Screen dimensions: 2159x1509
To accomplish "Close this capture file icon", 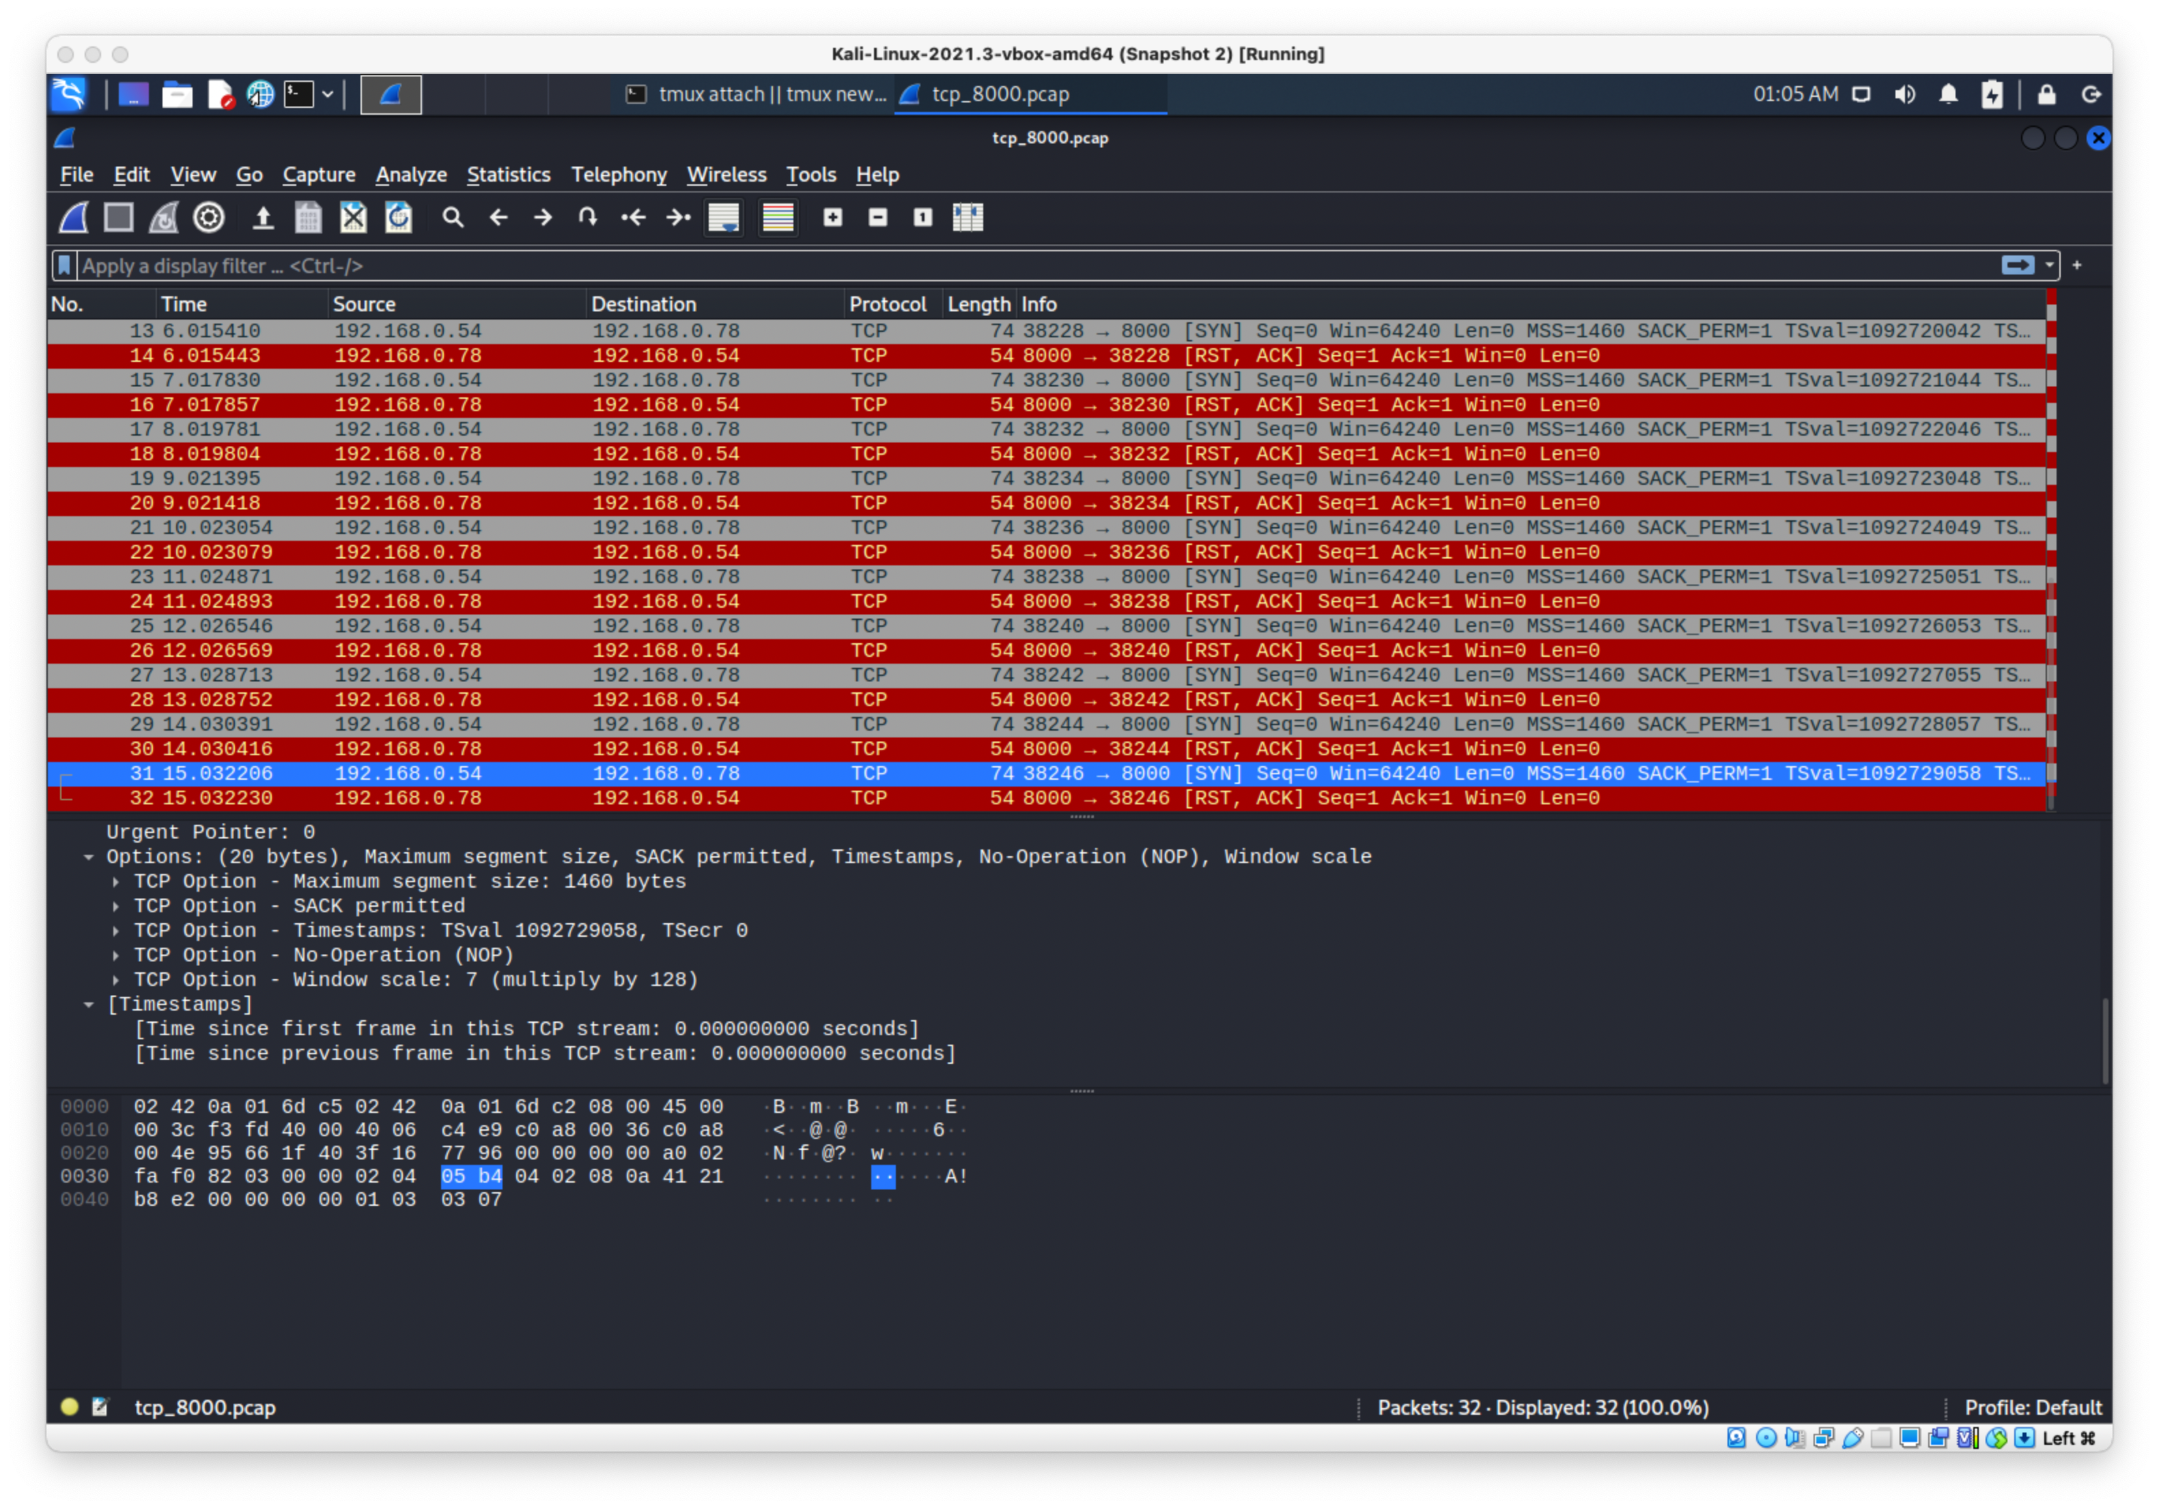I will pyautogui.click(x=354, y=218).
